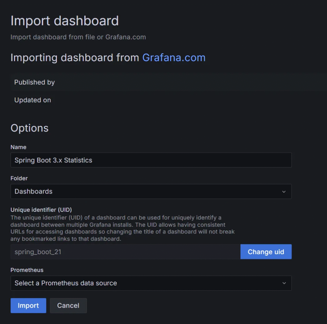This screenshot has height=324, width=327.
Task: Click the Folder field label
Action: click(x=19, y=178)
